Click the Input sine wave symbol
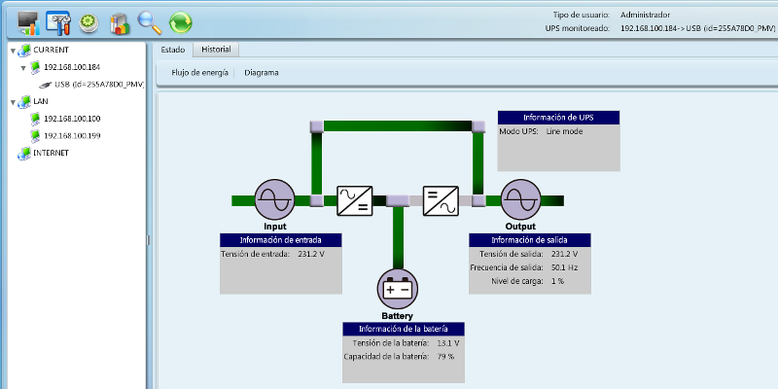Viewport: 778px width, 389px height. 275,199
